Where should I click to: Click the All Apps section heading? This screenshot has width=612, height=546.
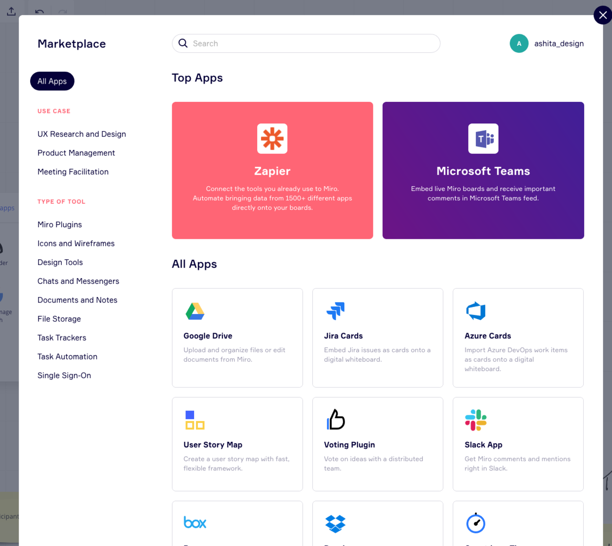pyautogui.click(x=195, y=264)
